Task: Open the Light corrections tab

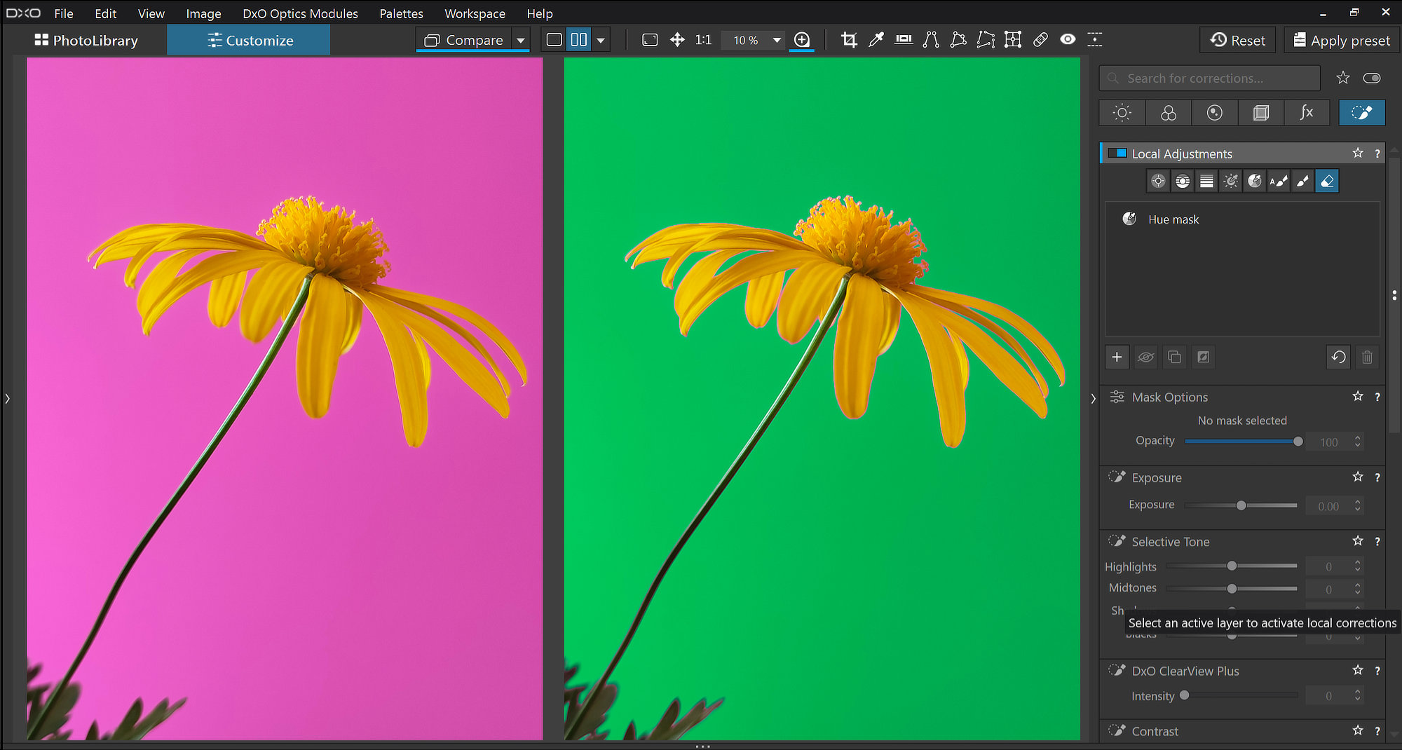Action: 1122,113
